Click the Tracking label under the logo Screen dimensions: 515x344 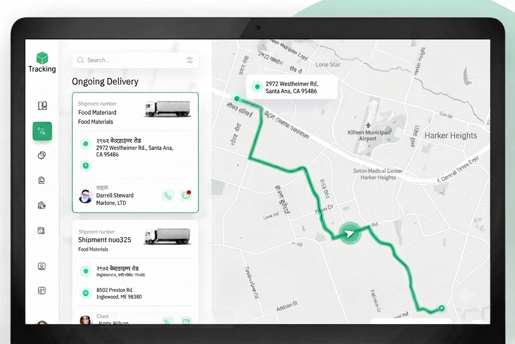(x=42, y=69)
